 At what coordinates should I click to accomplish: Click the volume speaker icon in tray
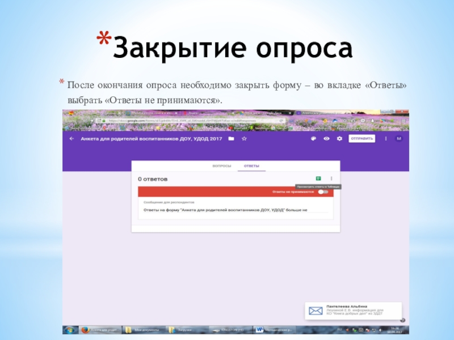click(x=380, y=330)
